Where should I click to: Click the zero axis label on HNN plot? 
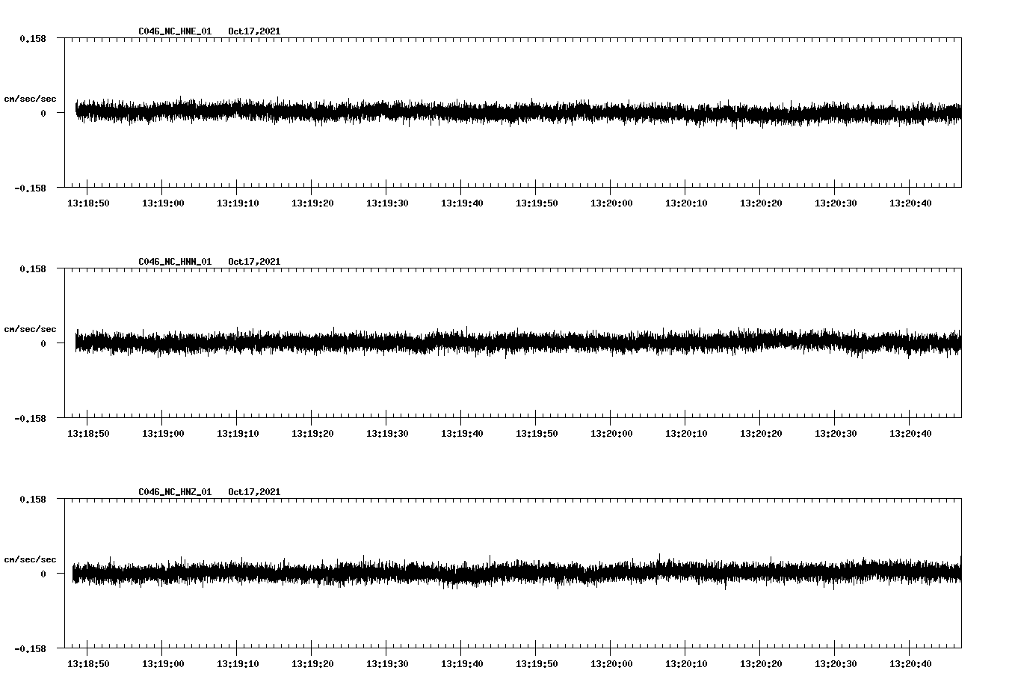coord(43,343)
